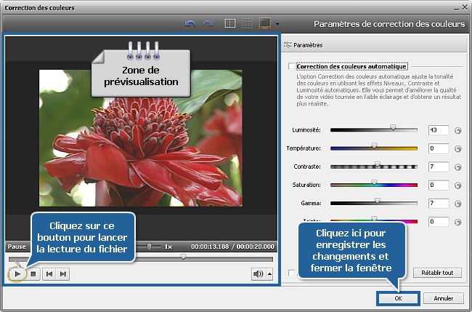Start playback with the Play button

pos(17,273)
